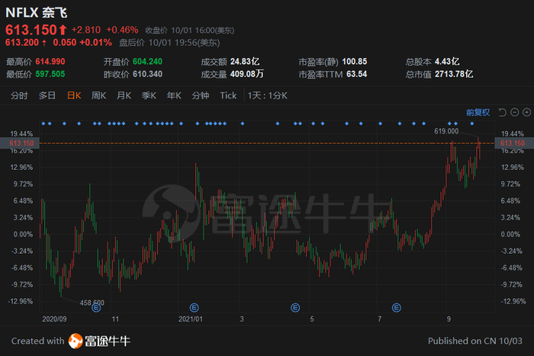534x356 pixels.
Task: Click the 成交量 value 409.08万
Action: 247,74
